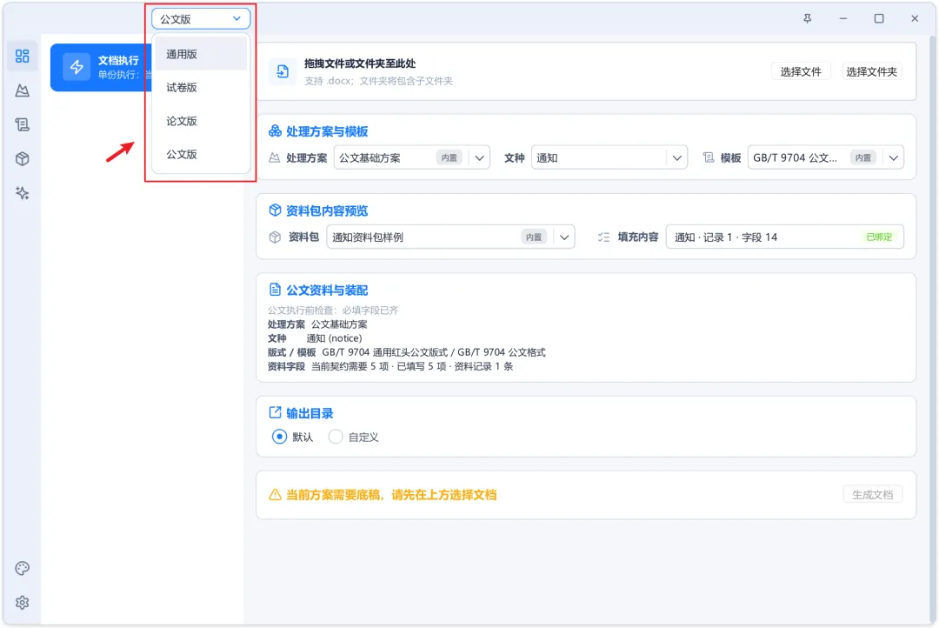This screenshot has width=939, height=628.
Task: Click the 生成文档 button
Action: pos(873,495)
